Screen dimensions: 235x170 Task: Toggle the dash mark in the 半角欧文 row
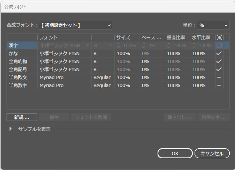pos(219,78)
